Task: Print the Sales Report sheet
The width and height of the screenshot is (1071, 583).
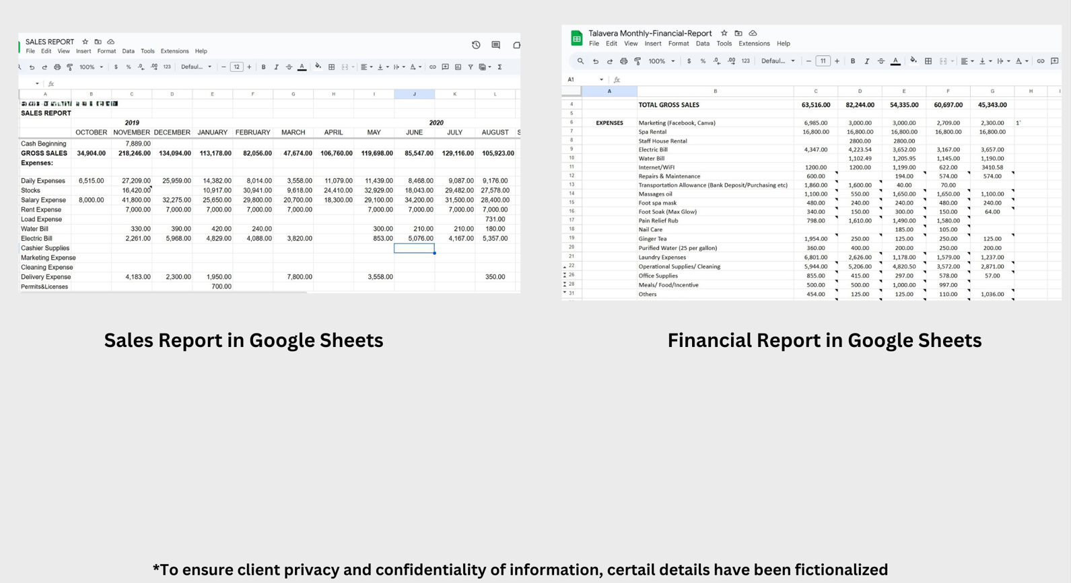Action: [57, 67]
